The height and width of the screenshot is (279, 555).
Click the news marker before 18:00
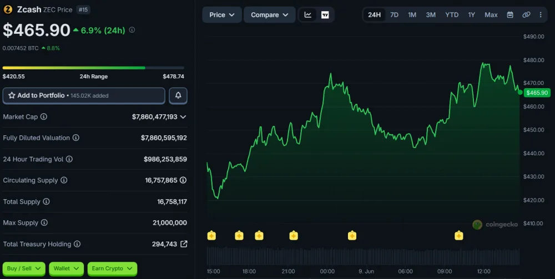pyautogui.click(x=239, y=235)
